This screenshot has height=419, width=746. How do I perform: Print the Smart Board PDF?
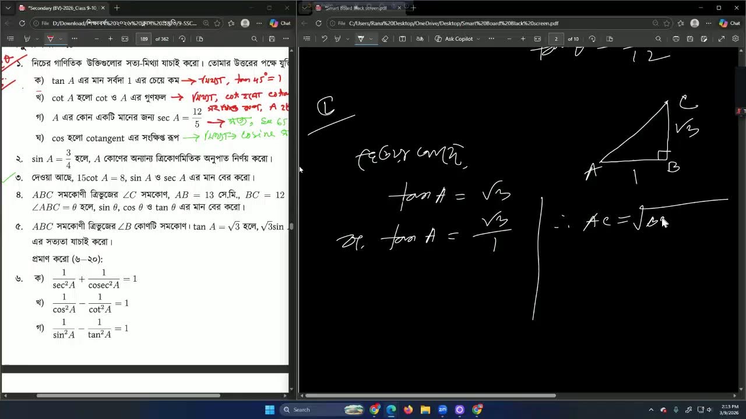[x=675, y=38]
